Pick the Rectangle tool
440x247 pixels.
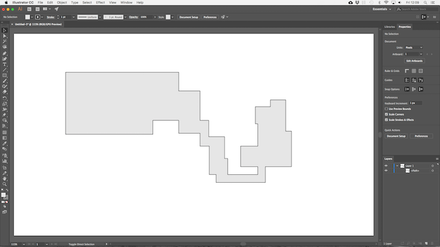coord(5,75)
